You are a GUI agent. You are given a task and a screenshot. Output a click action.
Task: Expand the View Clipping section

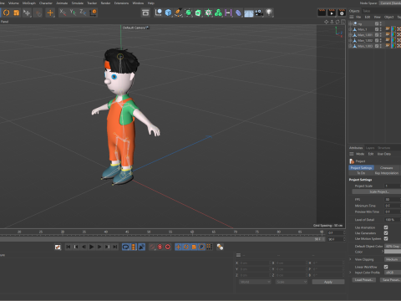350,259
